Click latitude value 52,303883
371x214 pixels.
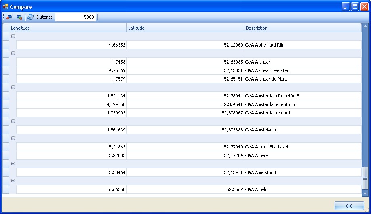(x=232, y=130)
